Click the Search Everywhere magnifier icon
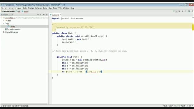This screenshot has height=109, width=194. coord(192,11)
